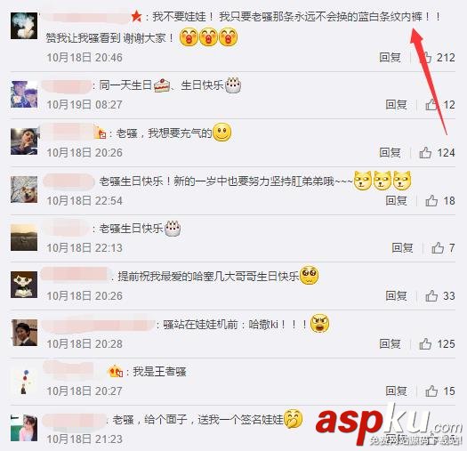Reply to the 10月19日 08:27 comment
The height and width of the screenshot is (451, 467).
[x=396, y=105]
